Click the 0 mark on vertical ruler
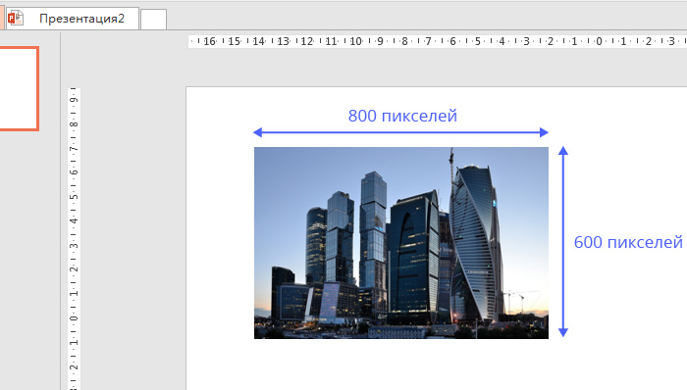Screen dimensions: 687x390 pos(74,317)
